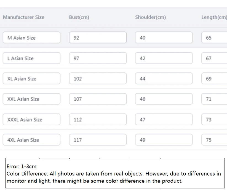
Task: Click the M Asian Size field
Action: (31, 38)
